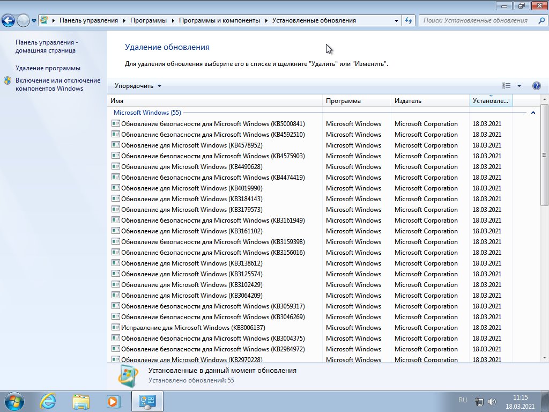The height and width of the screenshot is (412, 549).
Task: Open recent pages dropdown next to navigation arrows
Action: click(x=34, y=21)
